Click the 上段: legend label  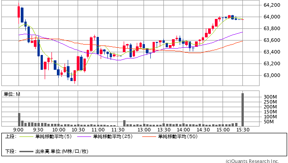[x=11, y=136]
